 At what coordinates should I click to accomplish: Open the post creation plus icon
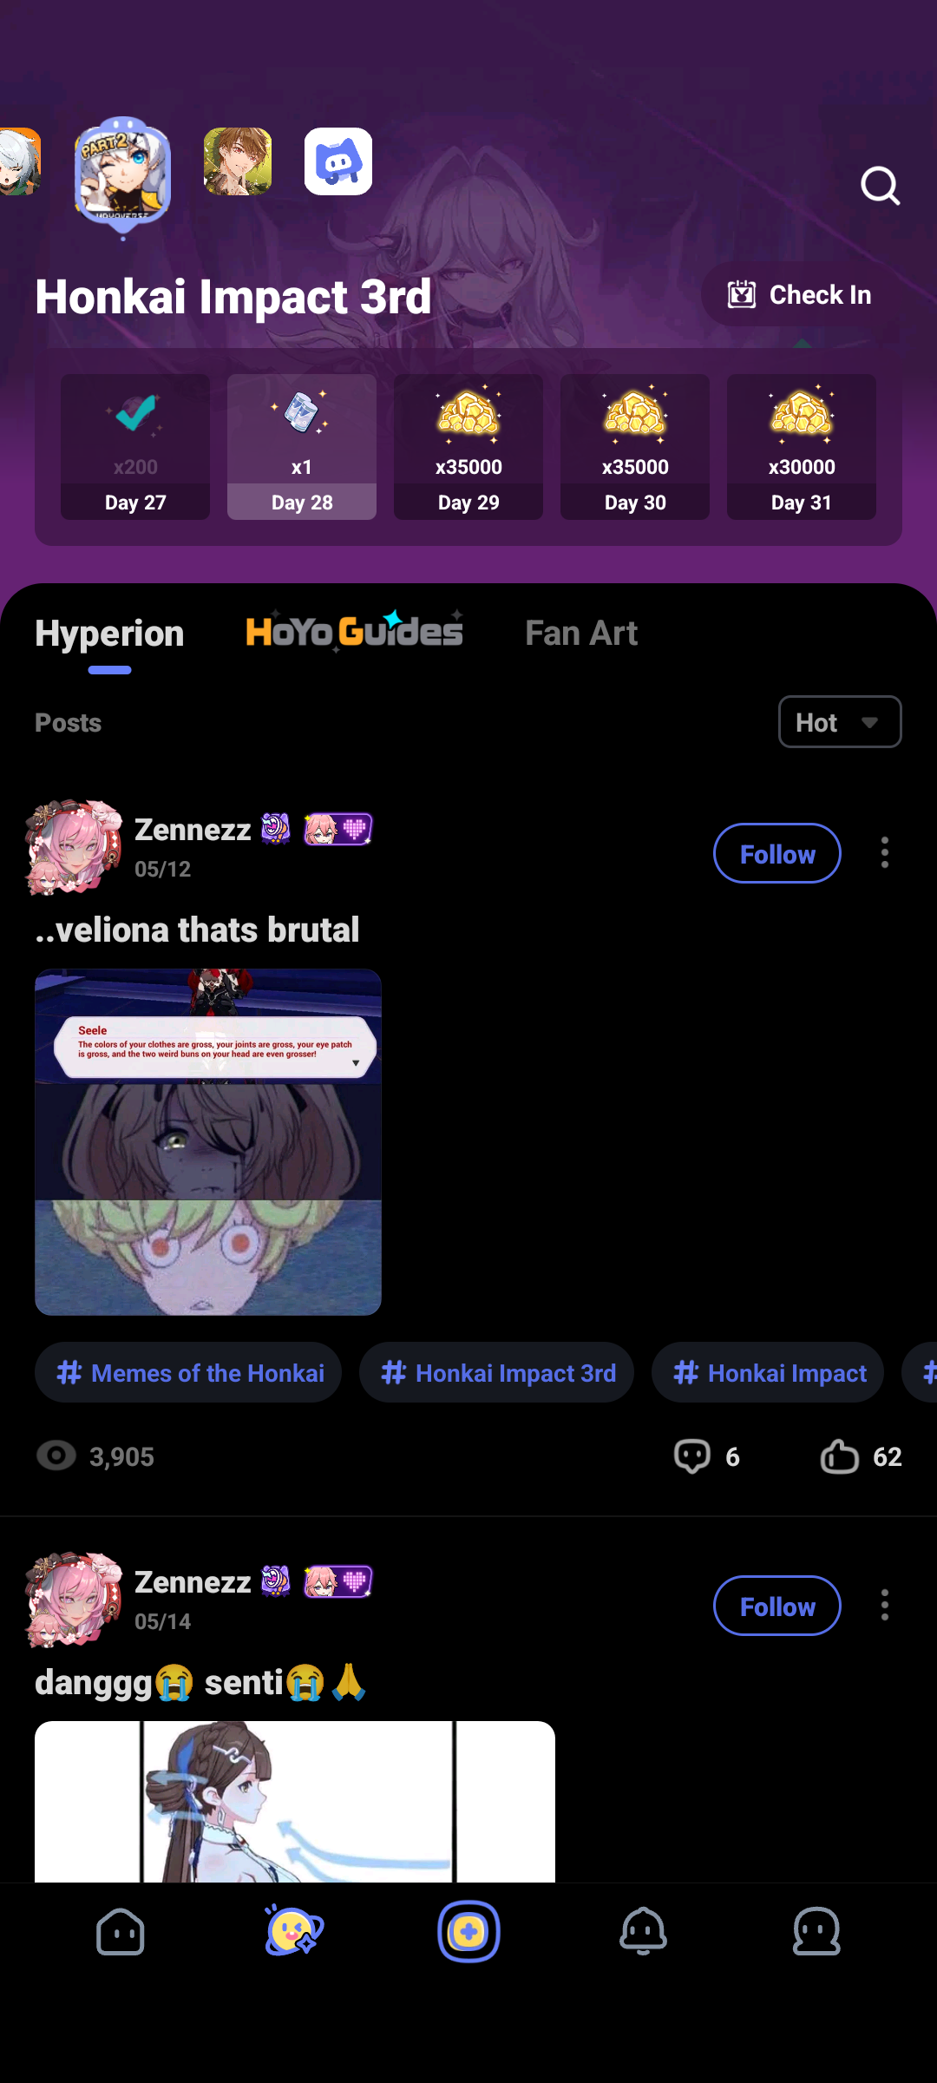tap(468, 1932)
